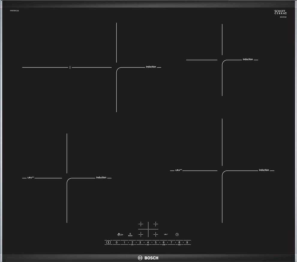297x262 pixels.
Task: Set power level 1 on the slider
Action: point(124,242)
